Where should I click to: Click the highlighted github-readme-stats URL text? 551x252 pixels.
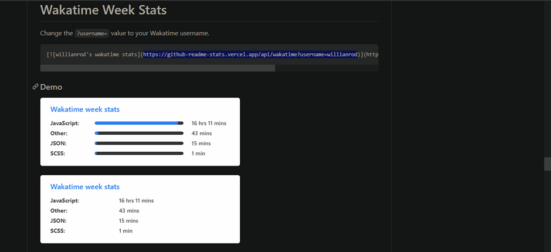coord(250,55)
